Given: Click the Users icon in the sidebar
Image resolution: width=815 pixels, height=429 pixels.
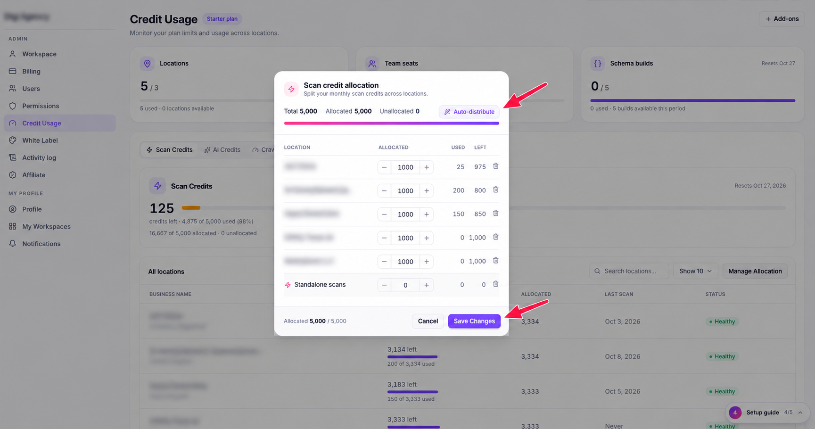Looking at the screenshot, I should click(x=13, y=89).
